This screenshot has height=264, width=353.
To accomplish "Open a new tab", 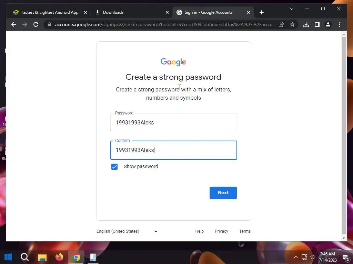I will [261, 12].
